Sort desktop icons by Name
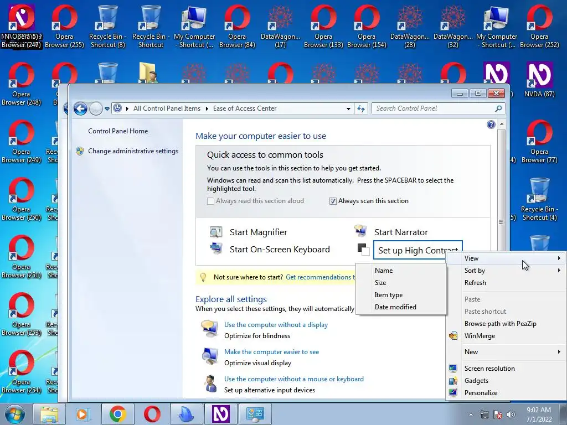The height and width of the screenshot is (425, 567). point(401,270)
